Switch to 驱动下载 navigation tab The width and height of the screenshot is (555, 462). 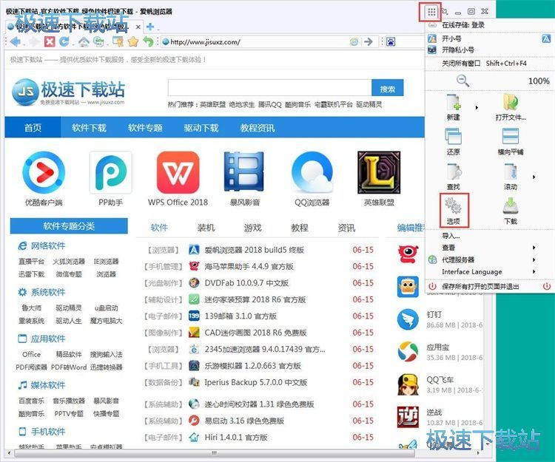tap(201, 128)
